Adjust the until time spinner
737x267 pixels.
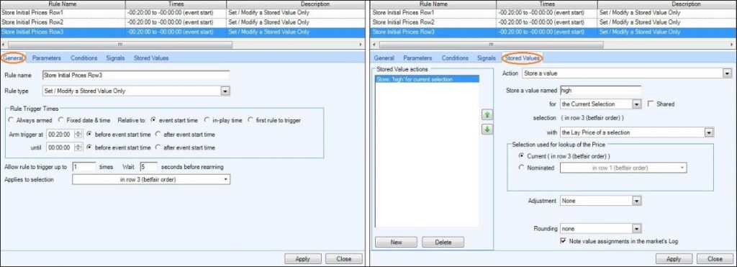(x=78, y=148)
